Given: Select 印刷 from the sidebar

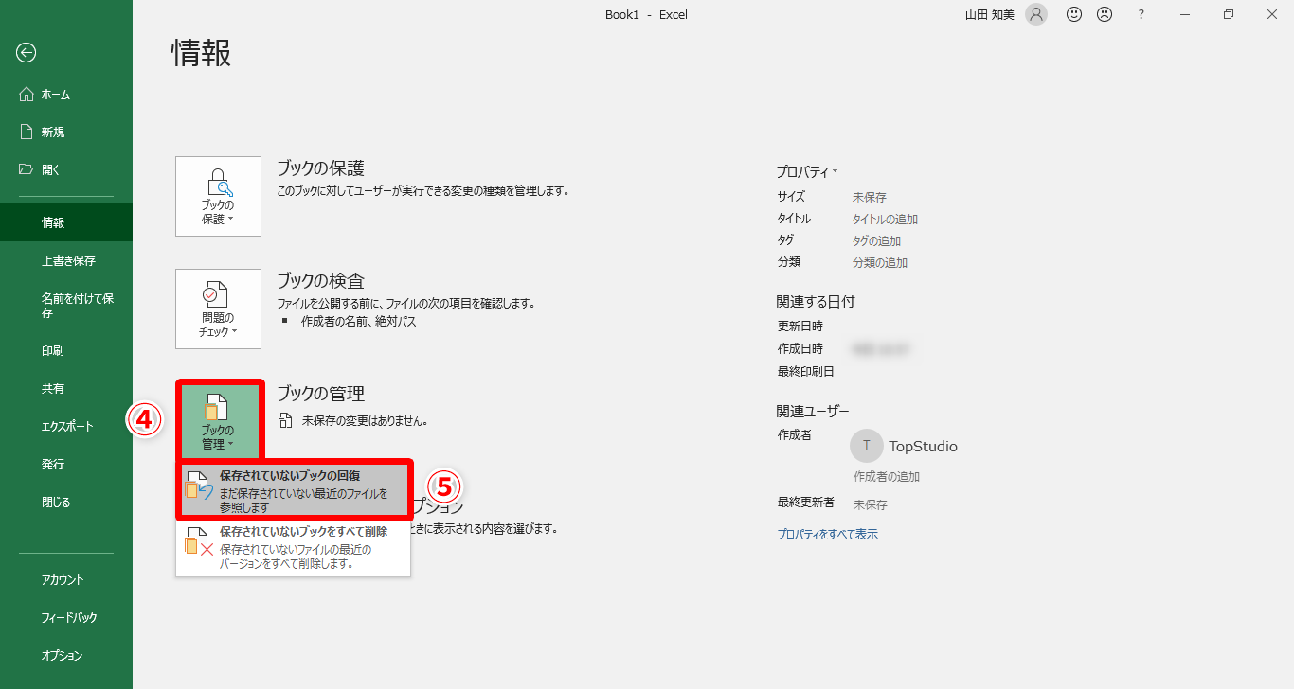Looking at the screenshot, I should click(x=66, y=350).
